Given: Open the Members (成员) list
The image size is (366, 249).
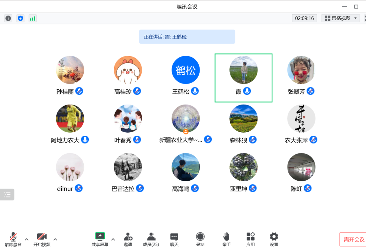Looking at the screenshot, I should (x=151, y=239).
